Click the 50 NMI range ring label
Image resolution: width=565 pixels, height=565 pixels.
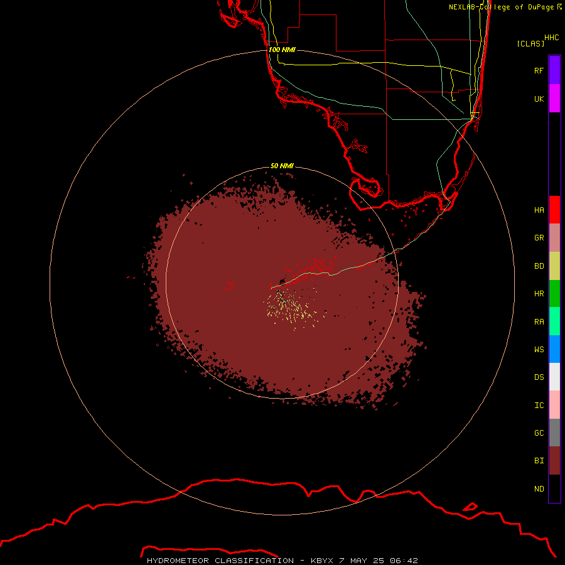click(282, 166)
